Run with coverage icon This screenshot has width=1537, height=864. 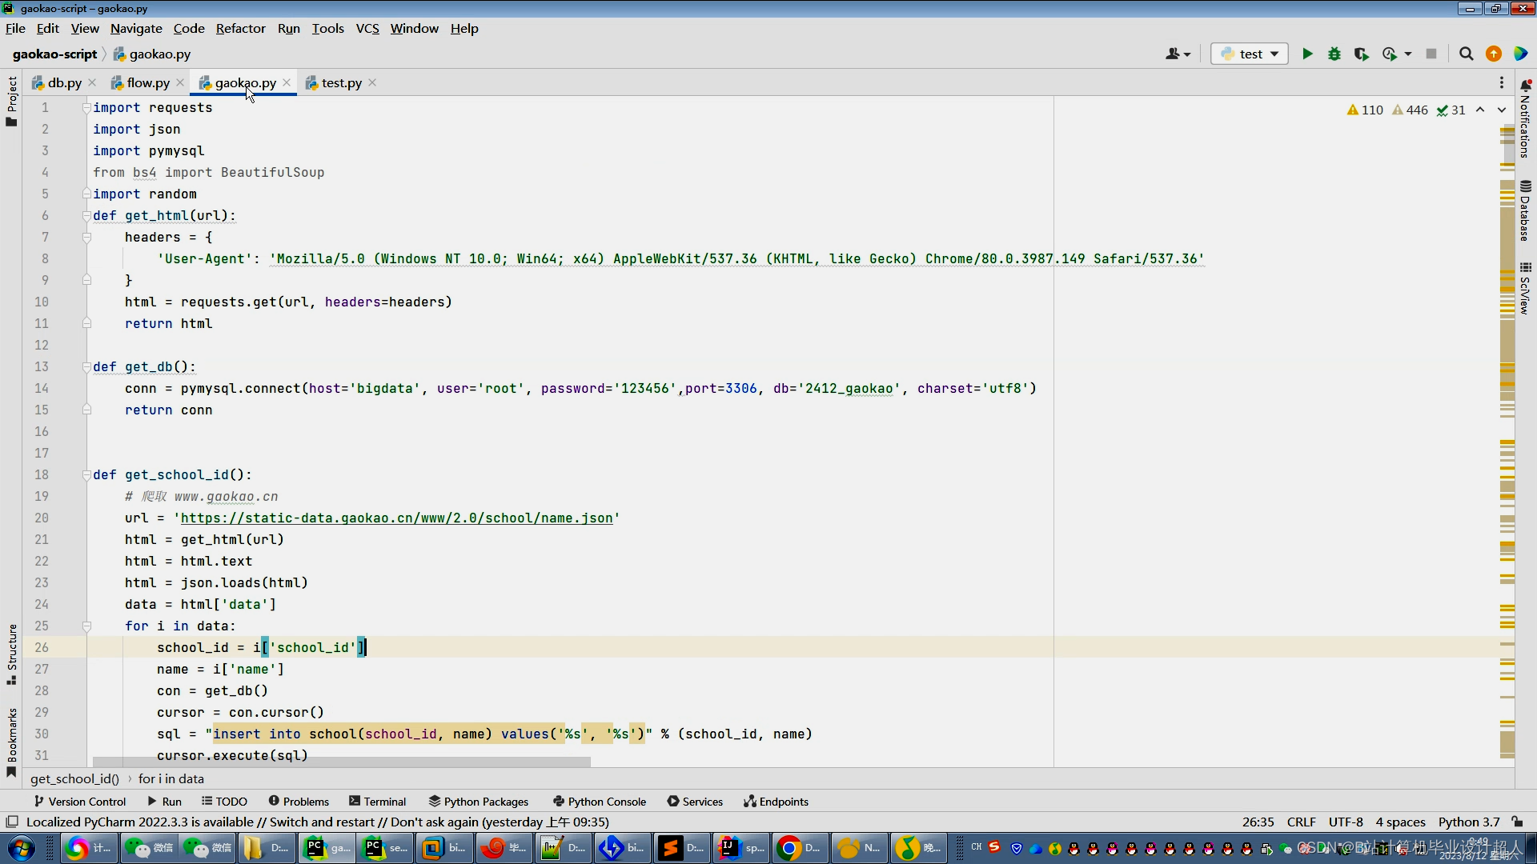(1361, 54)
